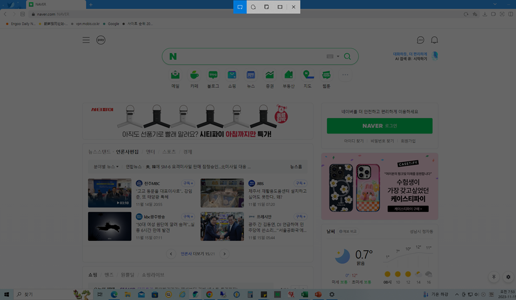Switch to the 뉴스스탠드 tab

(99, 152)
